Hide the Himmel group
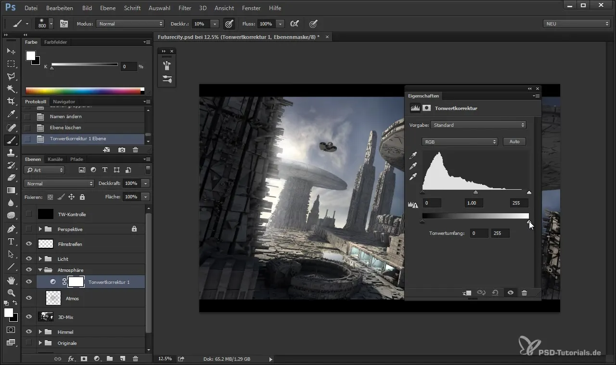The height and width of the screenshot is (365, 616). [29, 332]
